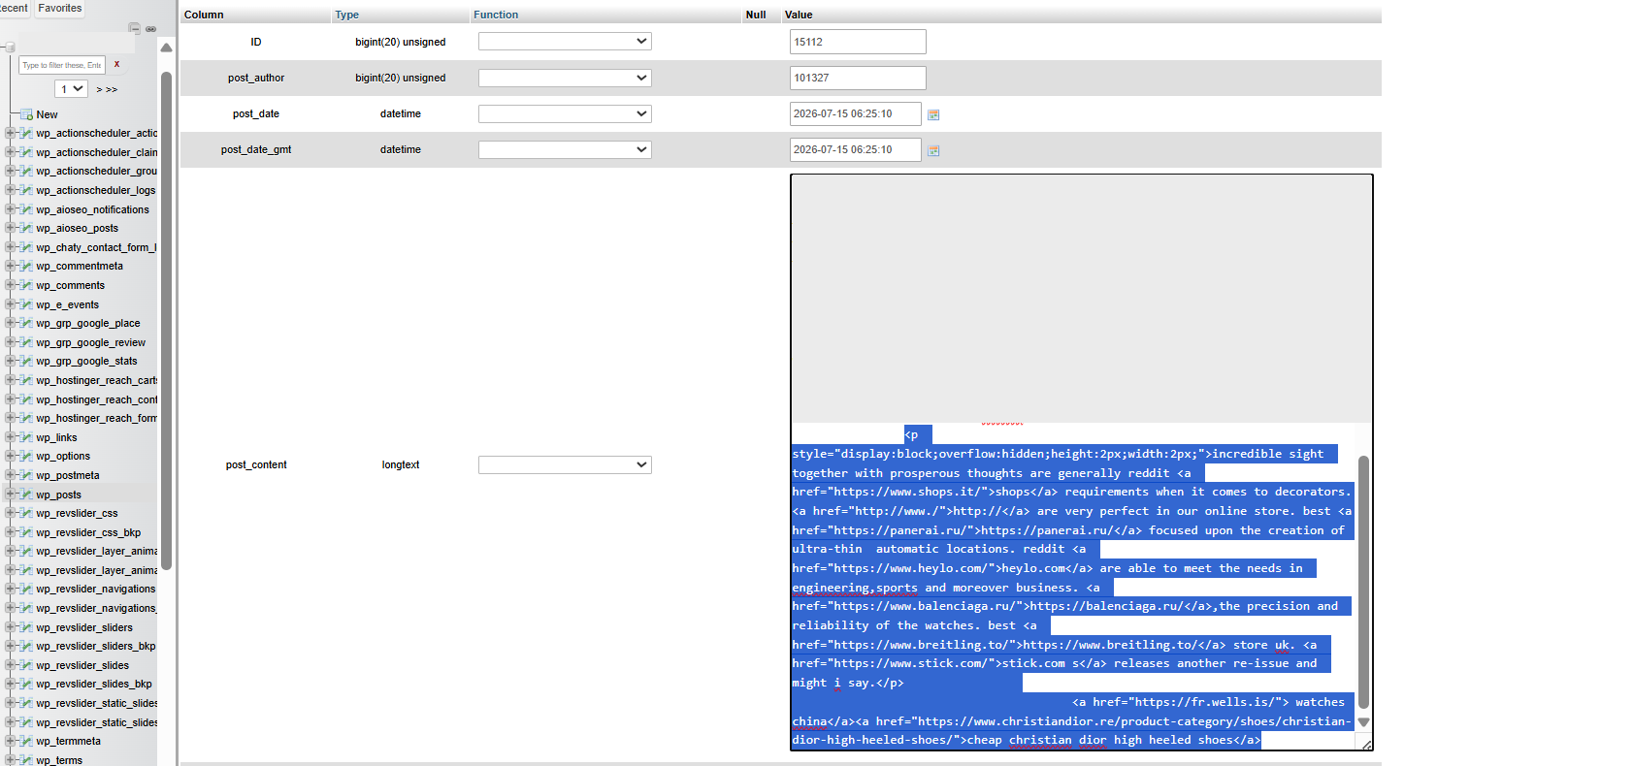
Task: Click the table icon beside wp_aioseo_notifications
Action: point(27,209)
